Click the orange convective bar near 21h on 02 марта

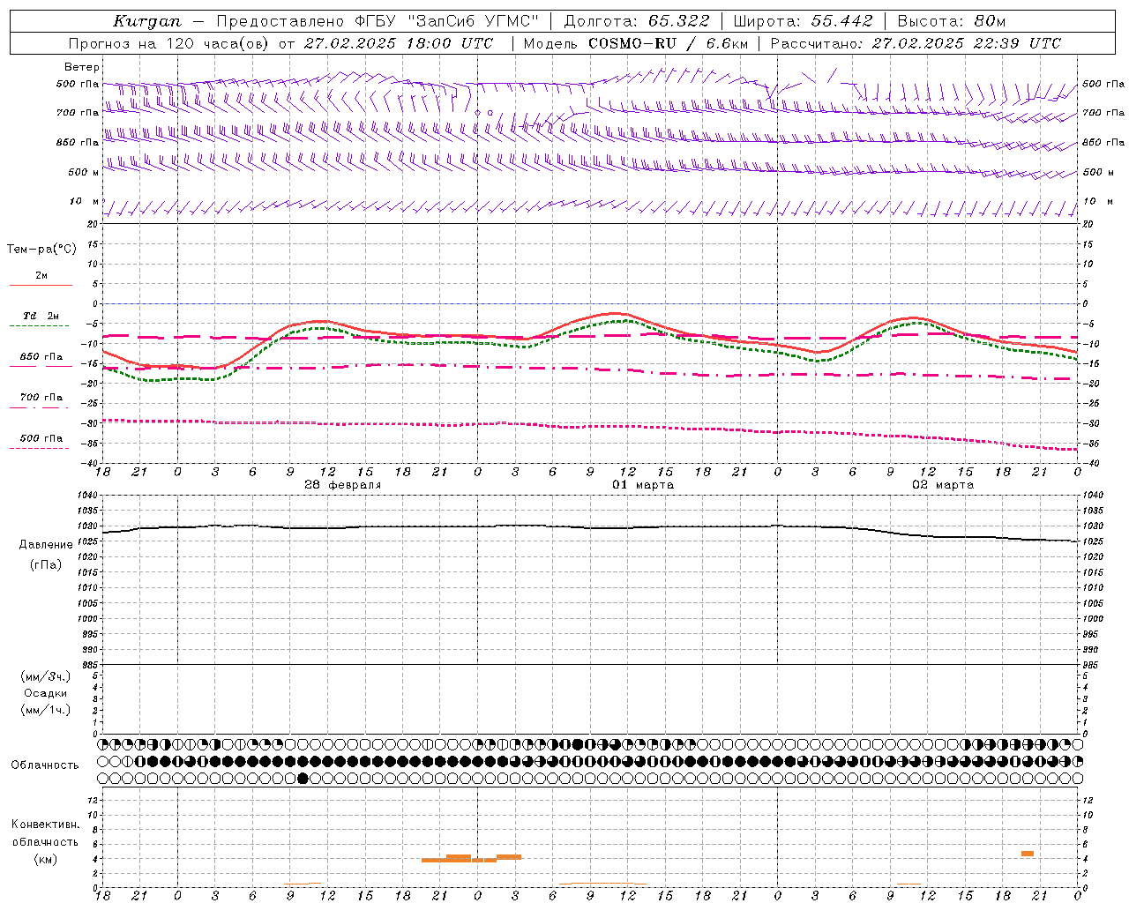tap(1028, 854)
